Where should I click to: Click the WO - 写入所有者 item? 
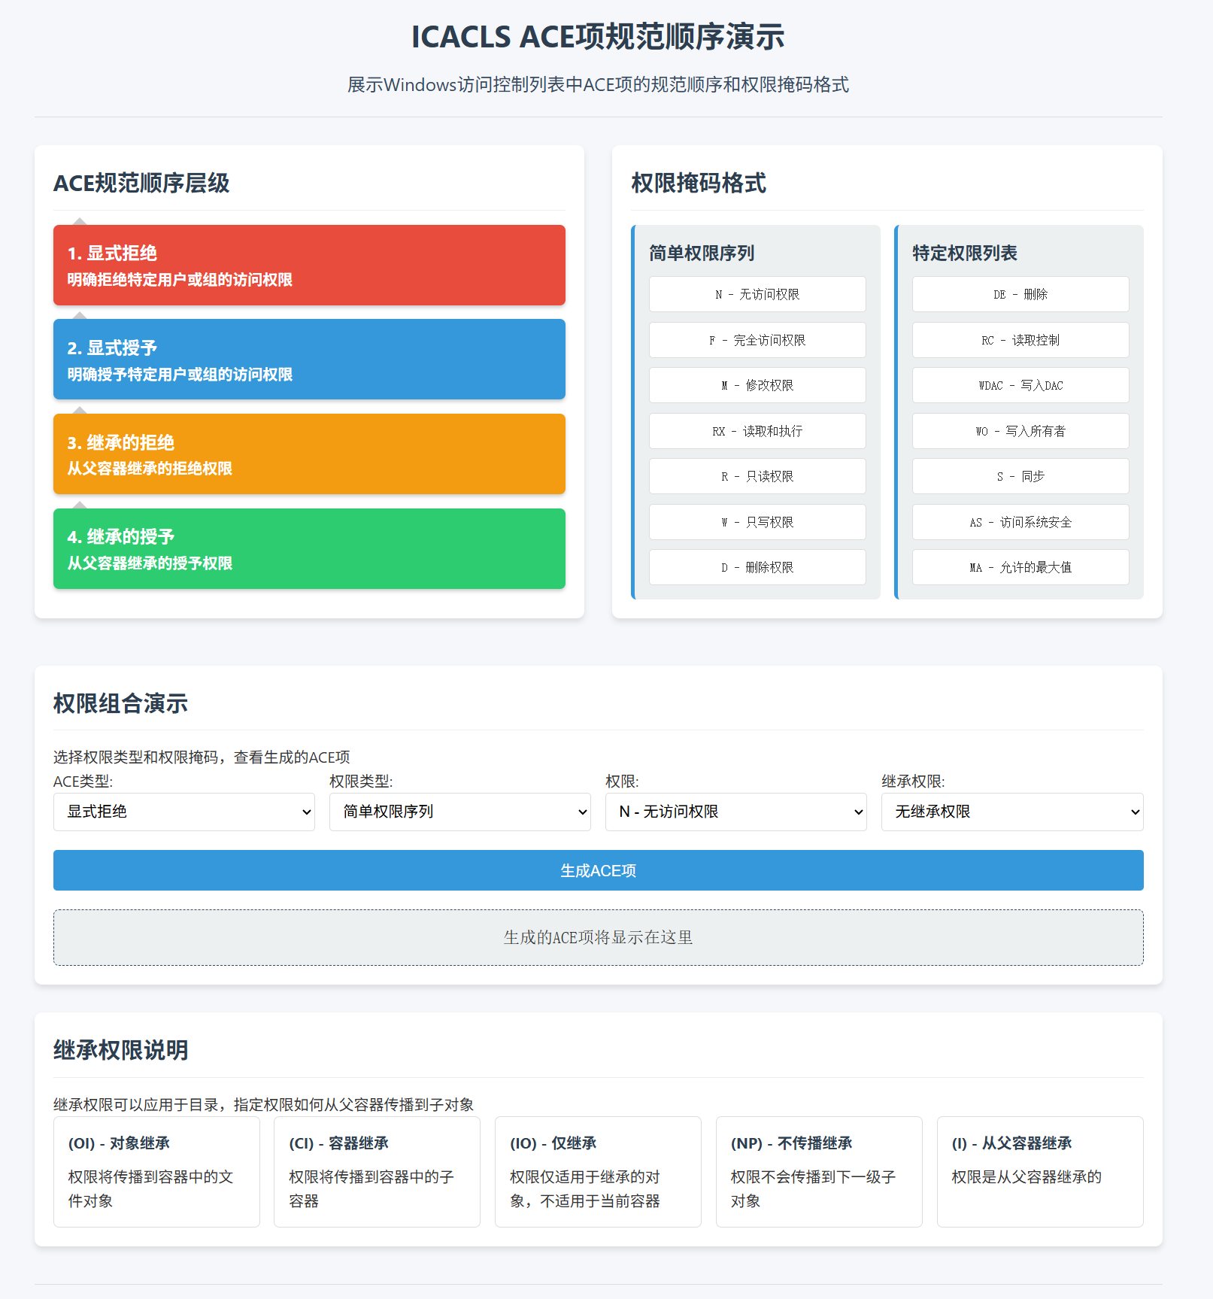[x=1020, y=431]
